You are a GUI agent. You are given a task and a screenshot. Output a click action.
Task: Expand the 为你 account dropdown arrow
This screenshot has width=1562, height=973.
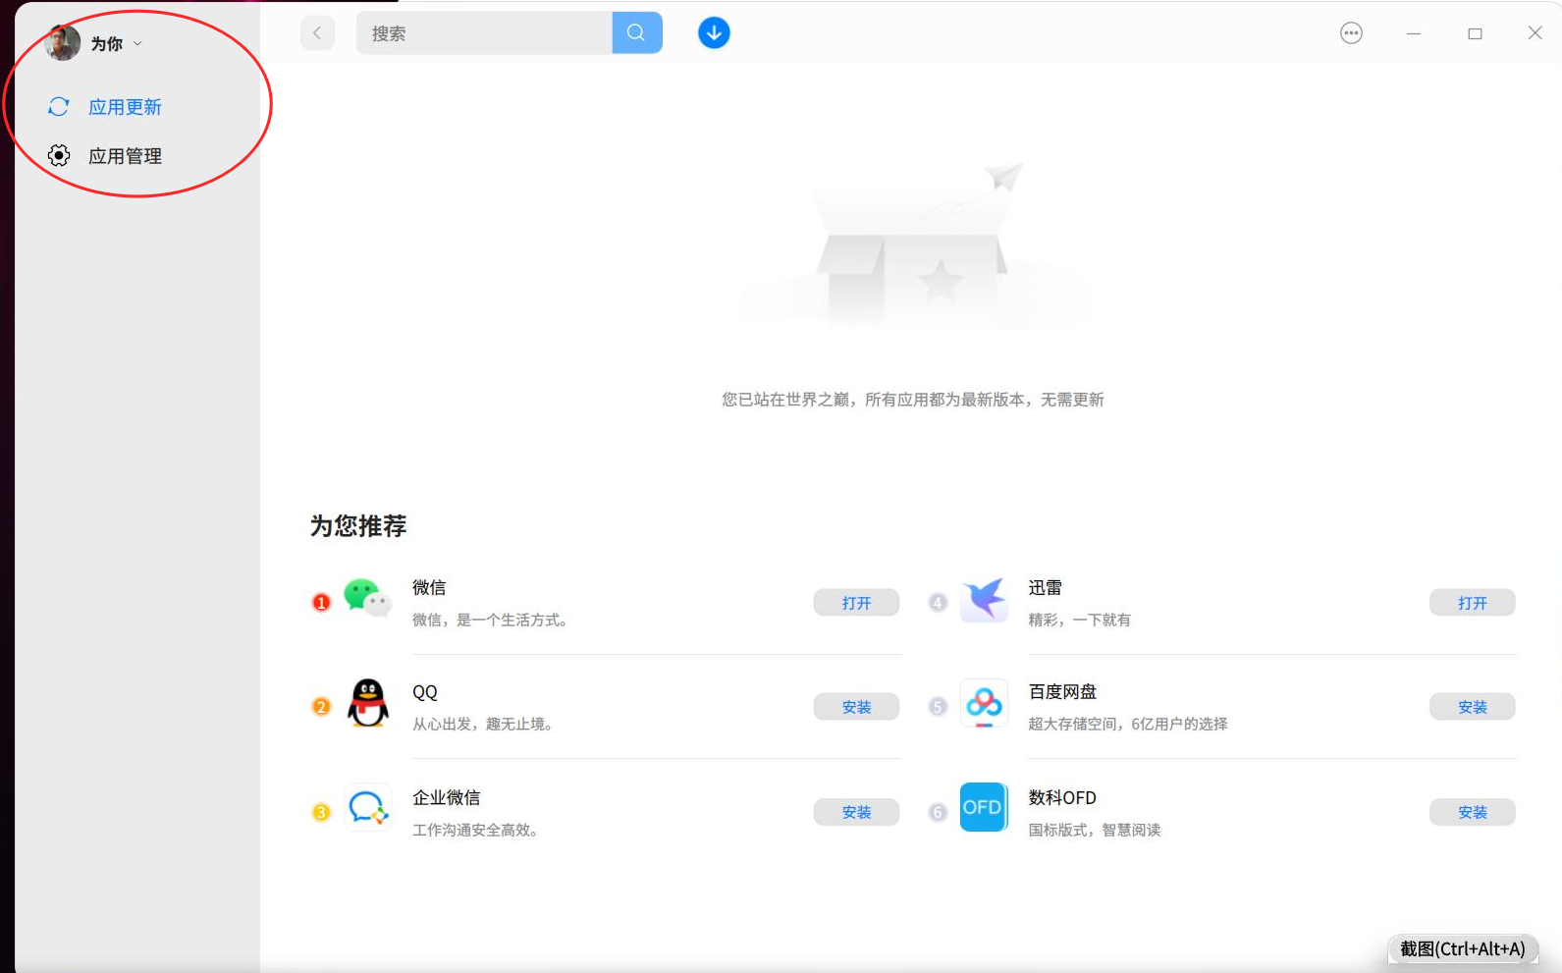click(137, 44)
